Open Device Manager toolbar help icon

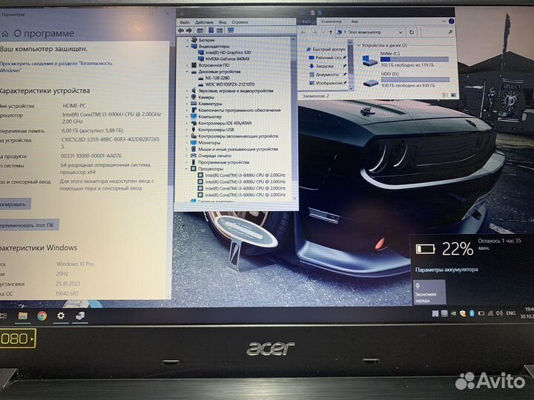[x=211, y=30]
